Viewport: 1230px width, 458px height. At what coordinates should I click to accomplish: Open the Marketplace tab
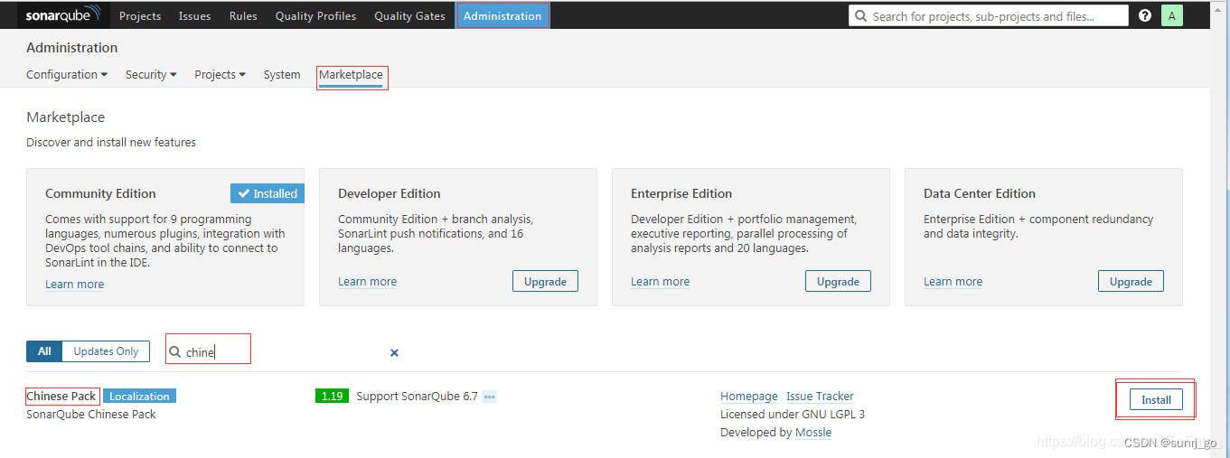351,75
